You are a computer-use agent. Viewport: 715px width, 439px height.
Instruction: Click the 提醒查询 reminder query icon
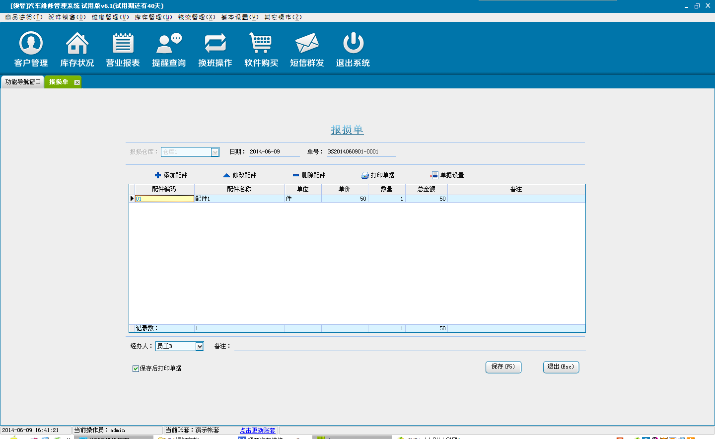[169, 44]
